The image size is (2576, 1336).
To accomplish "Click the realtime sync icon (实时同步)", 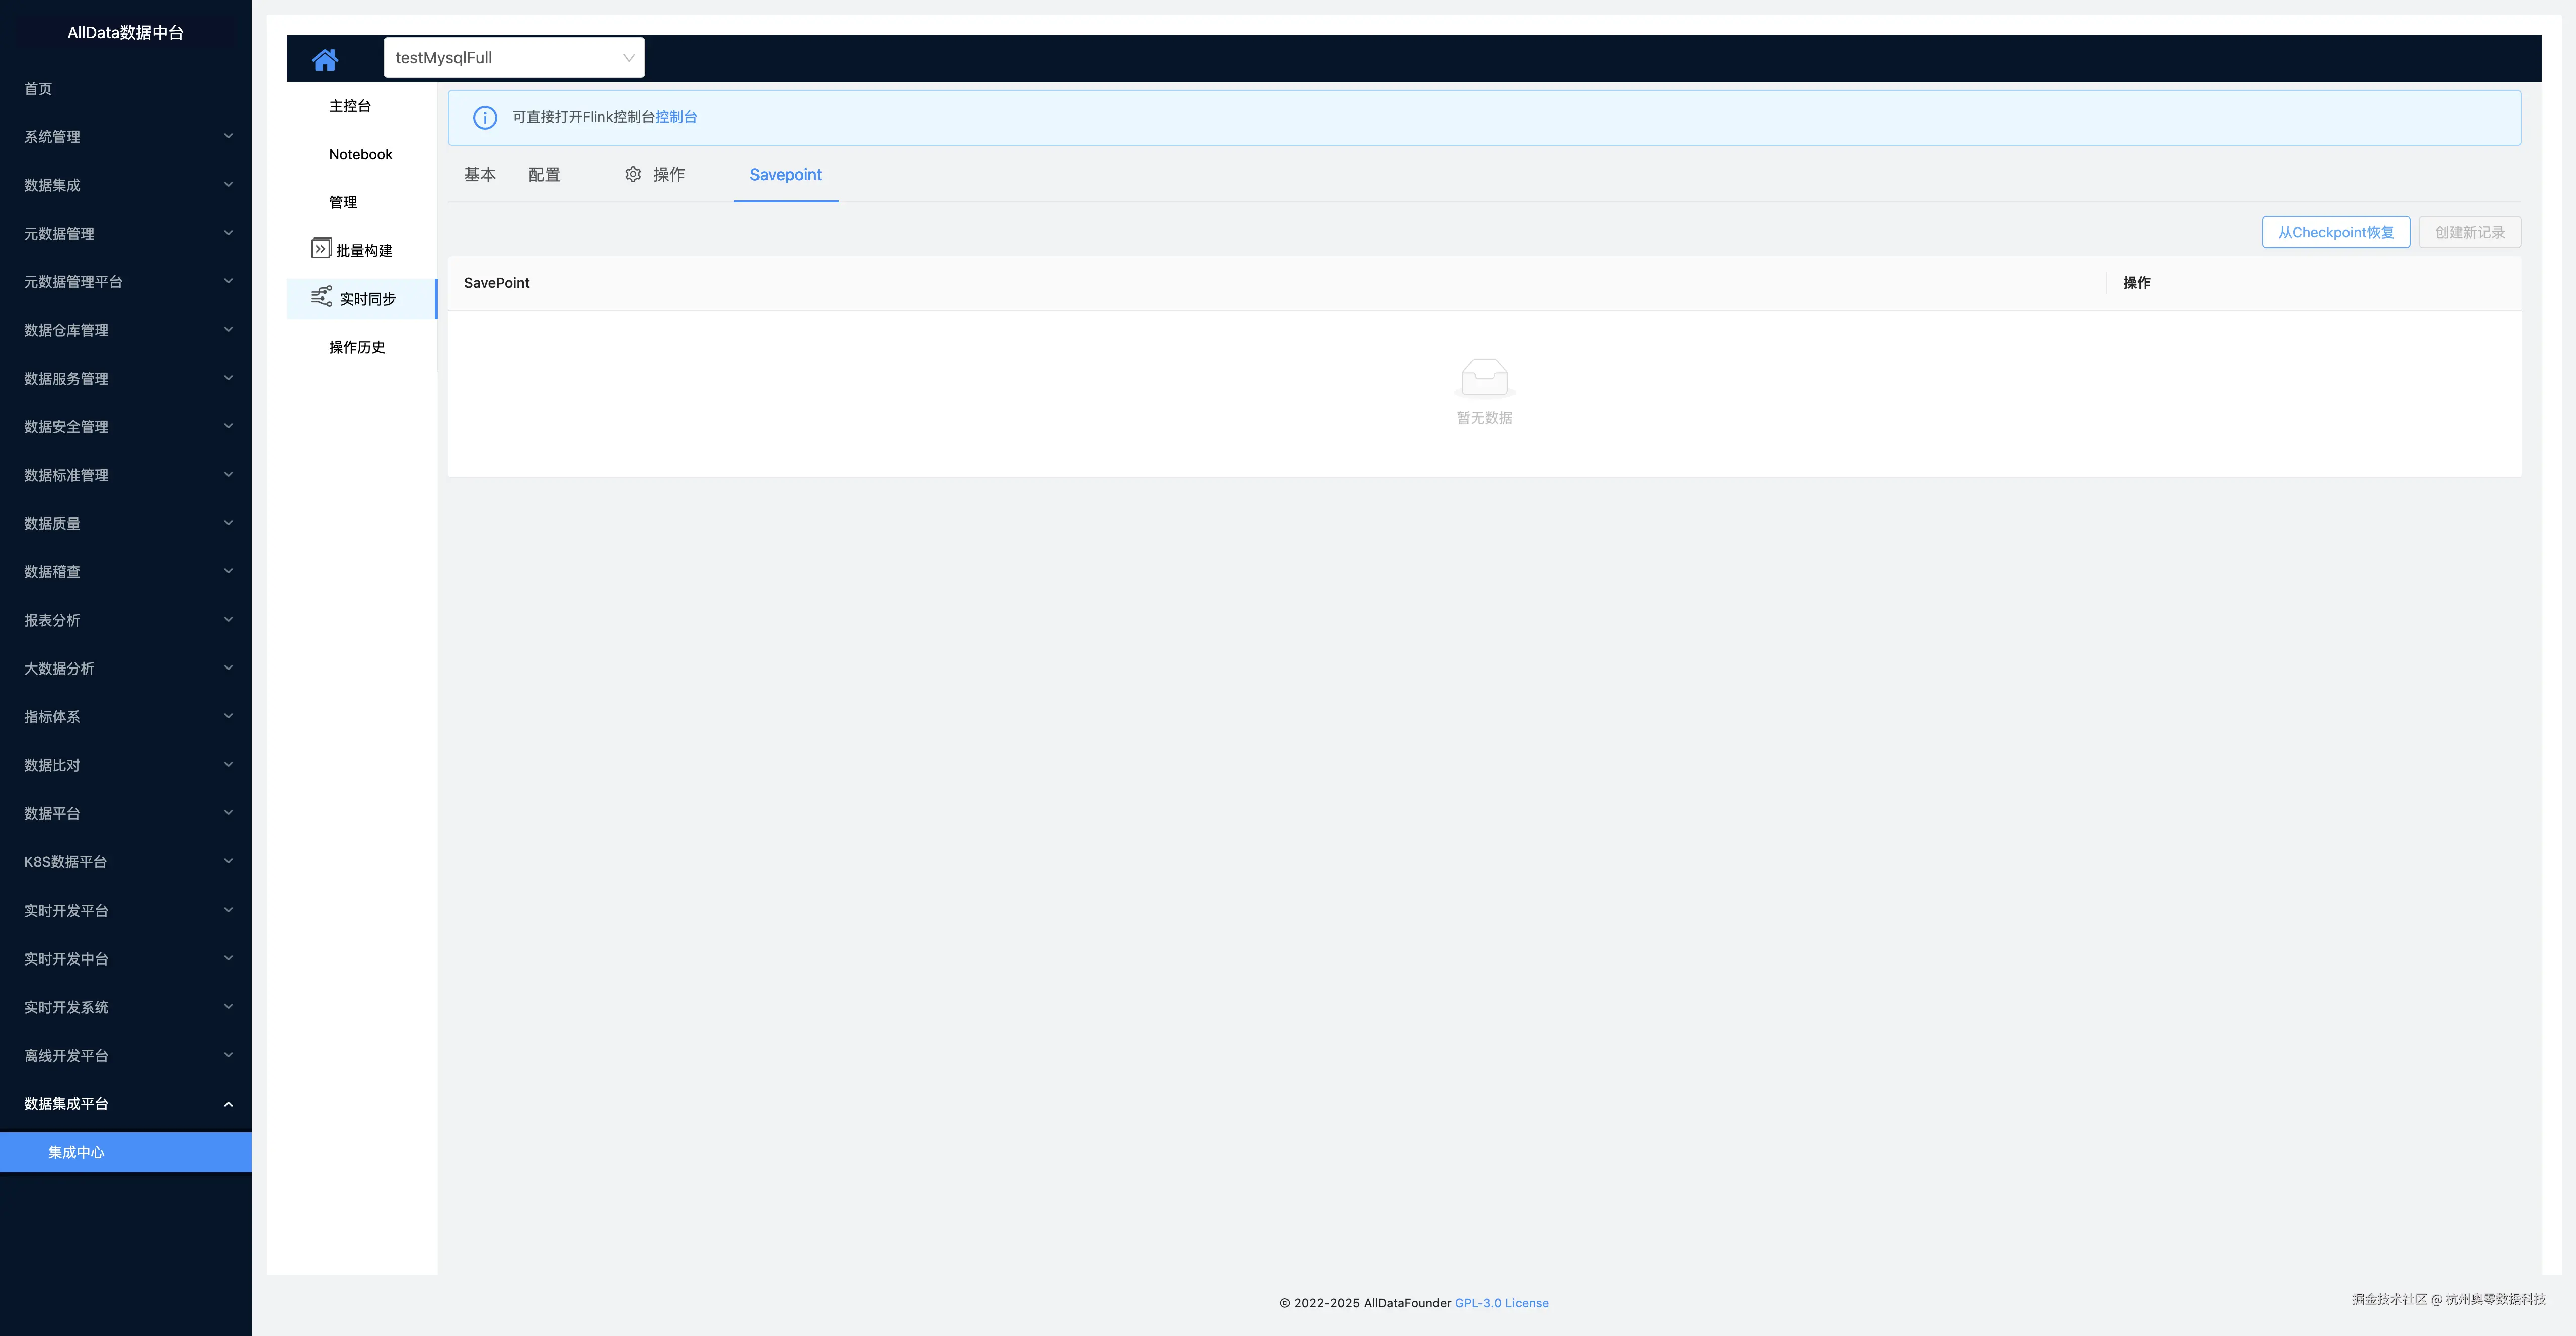I will 321,296.
